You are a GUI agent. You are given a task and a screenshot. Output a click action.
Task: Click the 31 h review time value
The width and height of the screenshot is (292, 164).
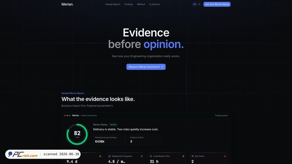coord(154,161)
